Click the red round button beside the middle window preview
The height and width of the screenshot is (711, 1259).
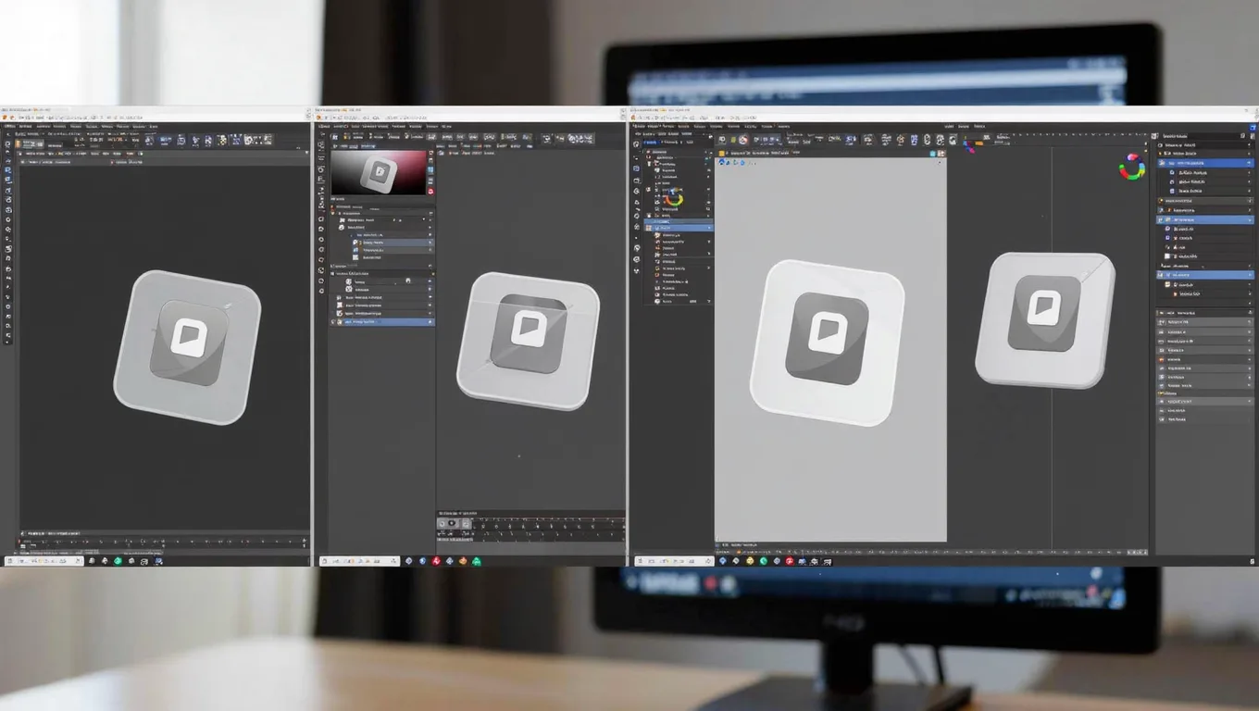(x=430, y=191)
